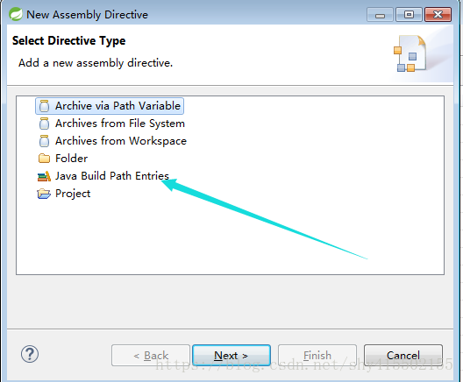The width and height of the screenshot is (463, 382).
Task: Choose the Folder directive type
Action: pyautogui.click(x=63, y=159)
